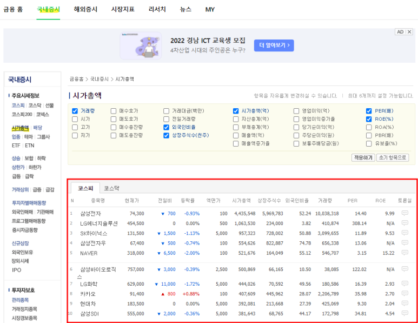Switch to the 코스피 tab
Viewport: 418px width, 323px height.
click(85, 188)
